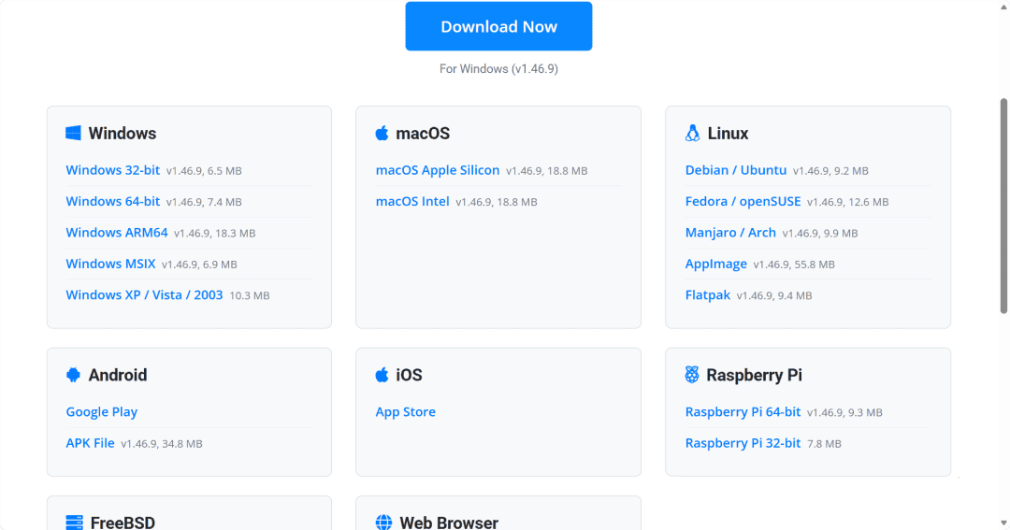Click the Linux section heading

click(728, 134)
